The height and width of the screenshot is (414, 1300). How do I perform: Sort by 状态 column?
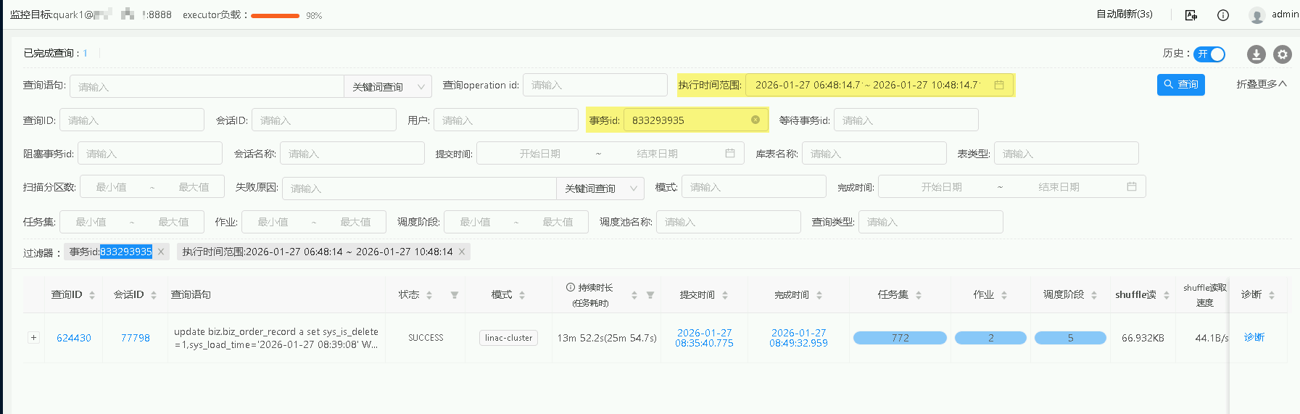(429, 295)
